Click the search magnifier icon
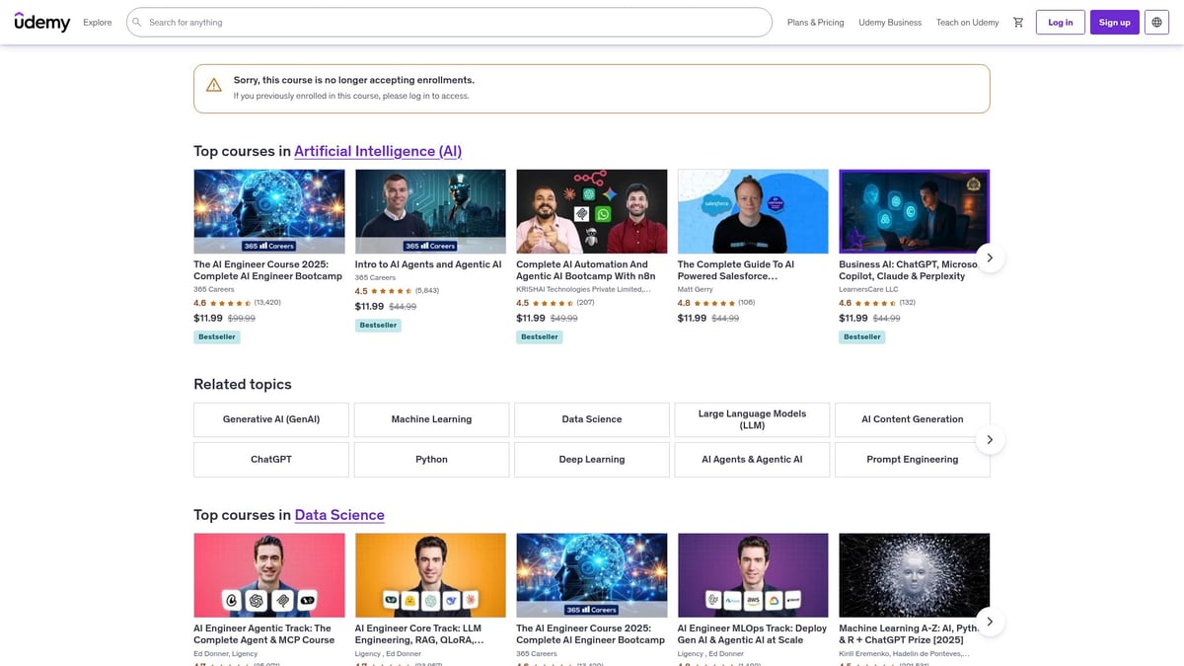 point(137,23)
